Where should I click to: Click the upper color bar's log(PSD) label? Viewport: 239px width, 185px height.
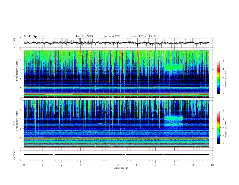point(226,79)
